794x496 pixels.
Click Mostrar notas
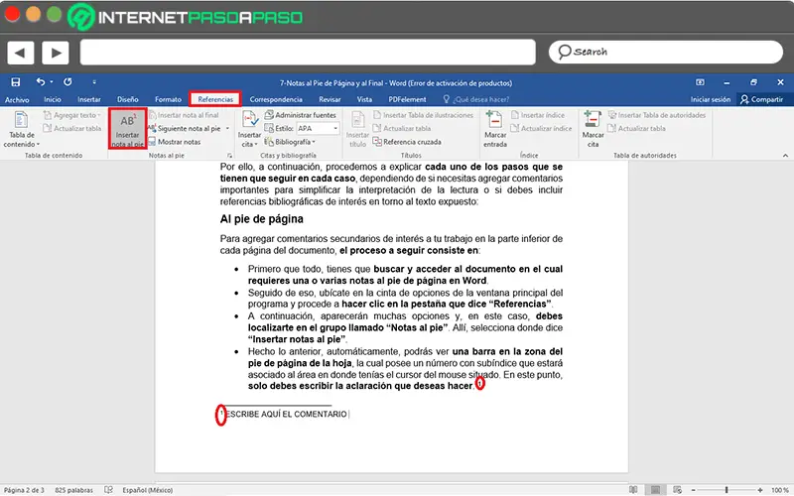tap(175, 142)
